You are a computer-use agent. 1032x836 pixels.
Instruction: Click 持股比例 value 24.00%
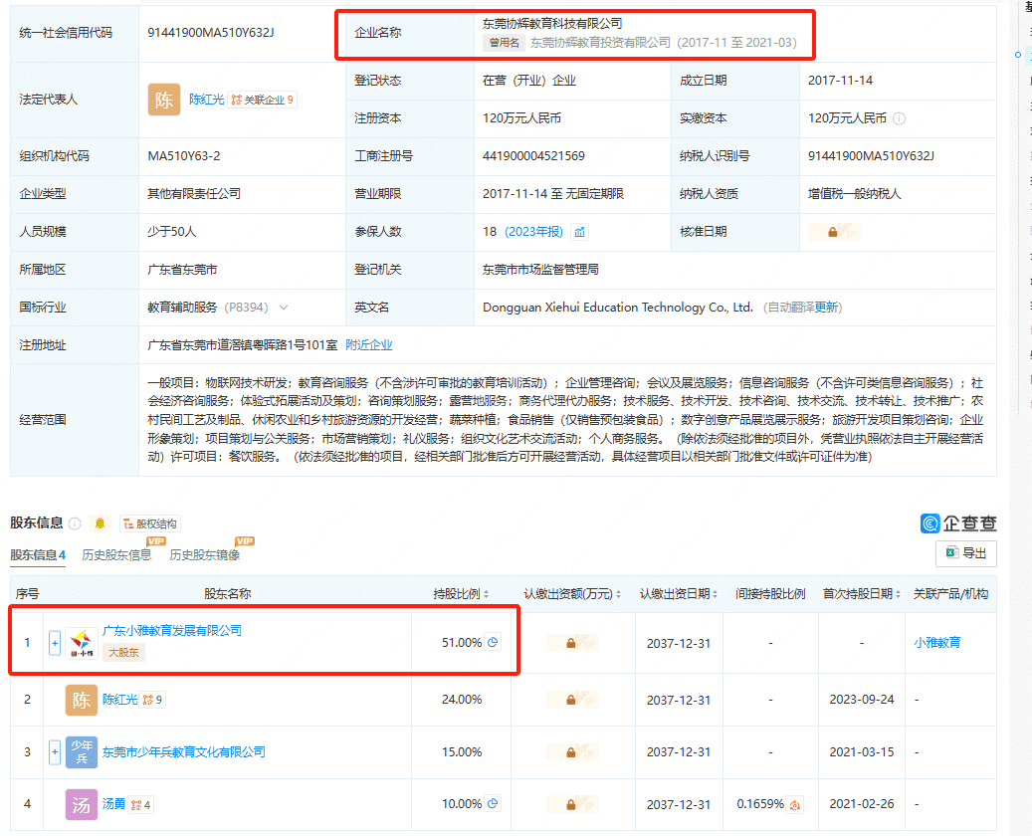click(462, 699)
